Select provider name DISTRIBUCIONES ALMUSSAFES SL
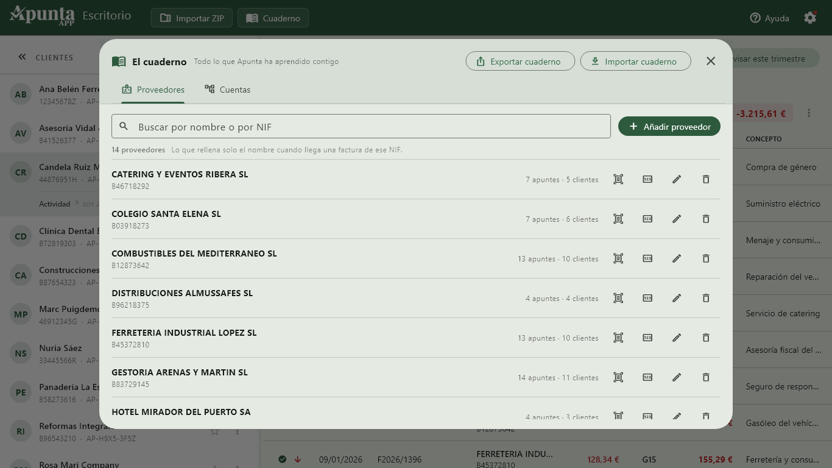The width and height of the screenshot is (832, 468). pyautogui.click(x=182, y=293)
